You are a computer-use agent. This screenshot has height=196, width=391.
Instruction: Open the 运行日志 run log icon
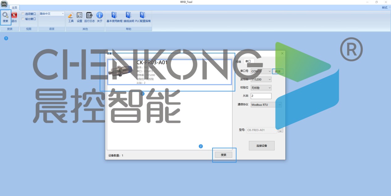click(89, 15)
